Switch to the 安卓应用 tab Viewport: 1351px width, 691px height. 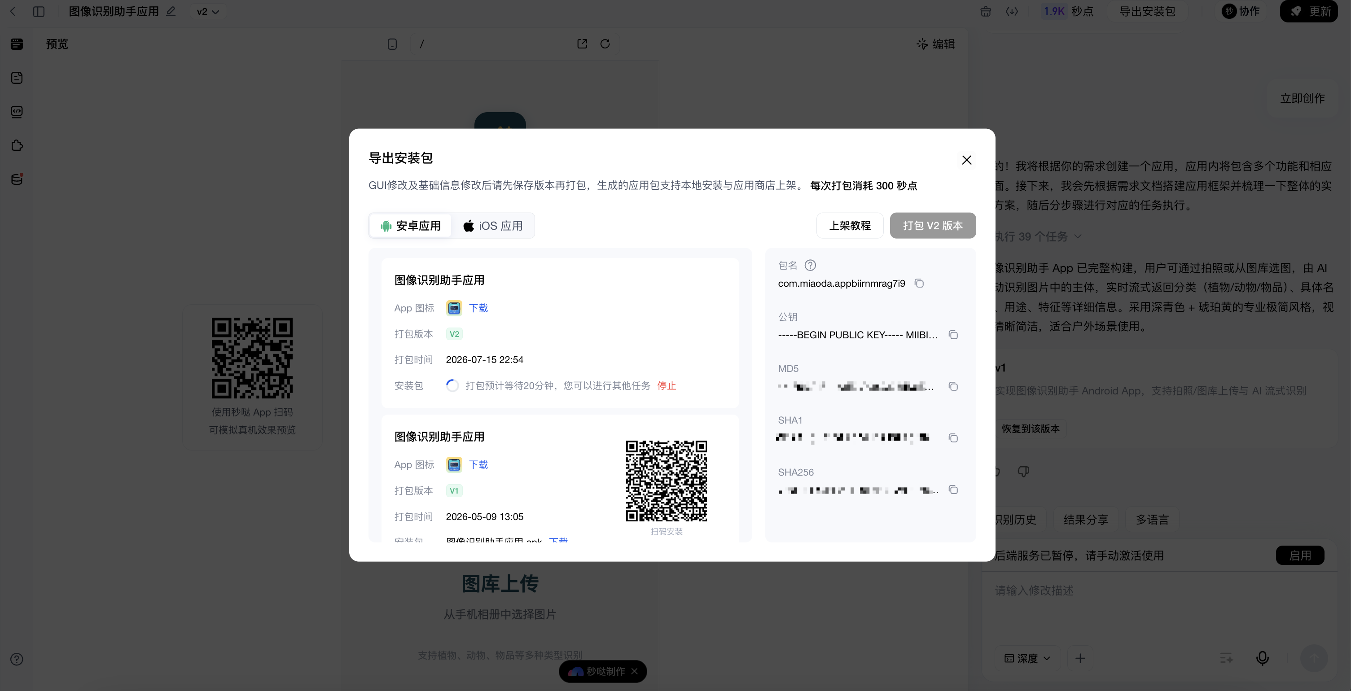coord(411,226)
